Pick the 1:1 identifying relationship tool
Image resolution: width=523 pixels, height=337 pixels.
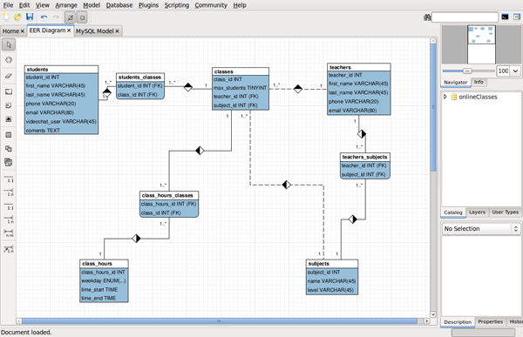pyautogui.click(x=9, y=206)
